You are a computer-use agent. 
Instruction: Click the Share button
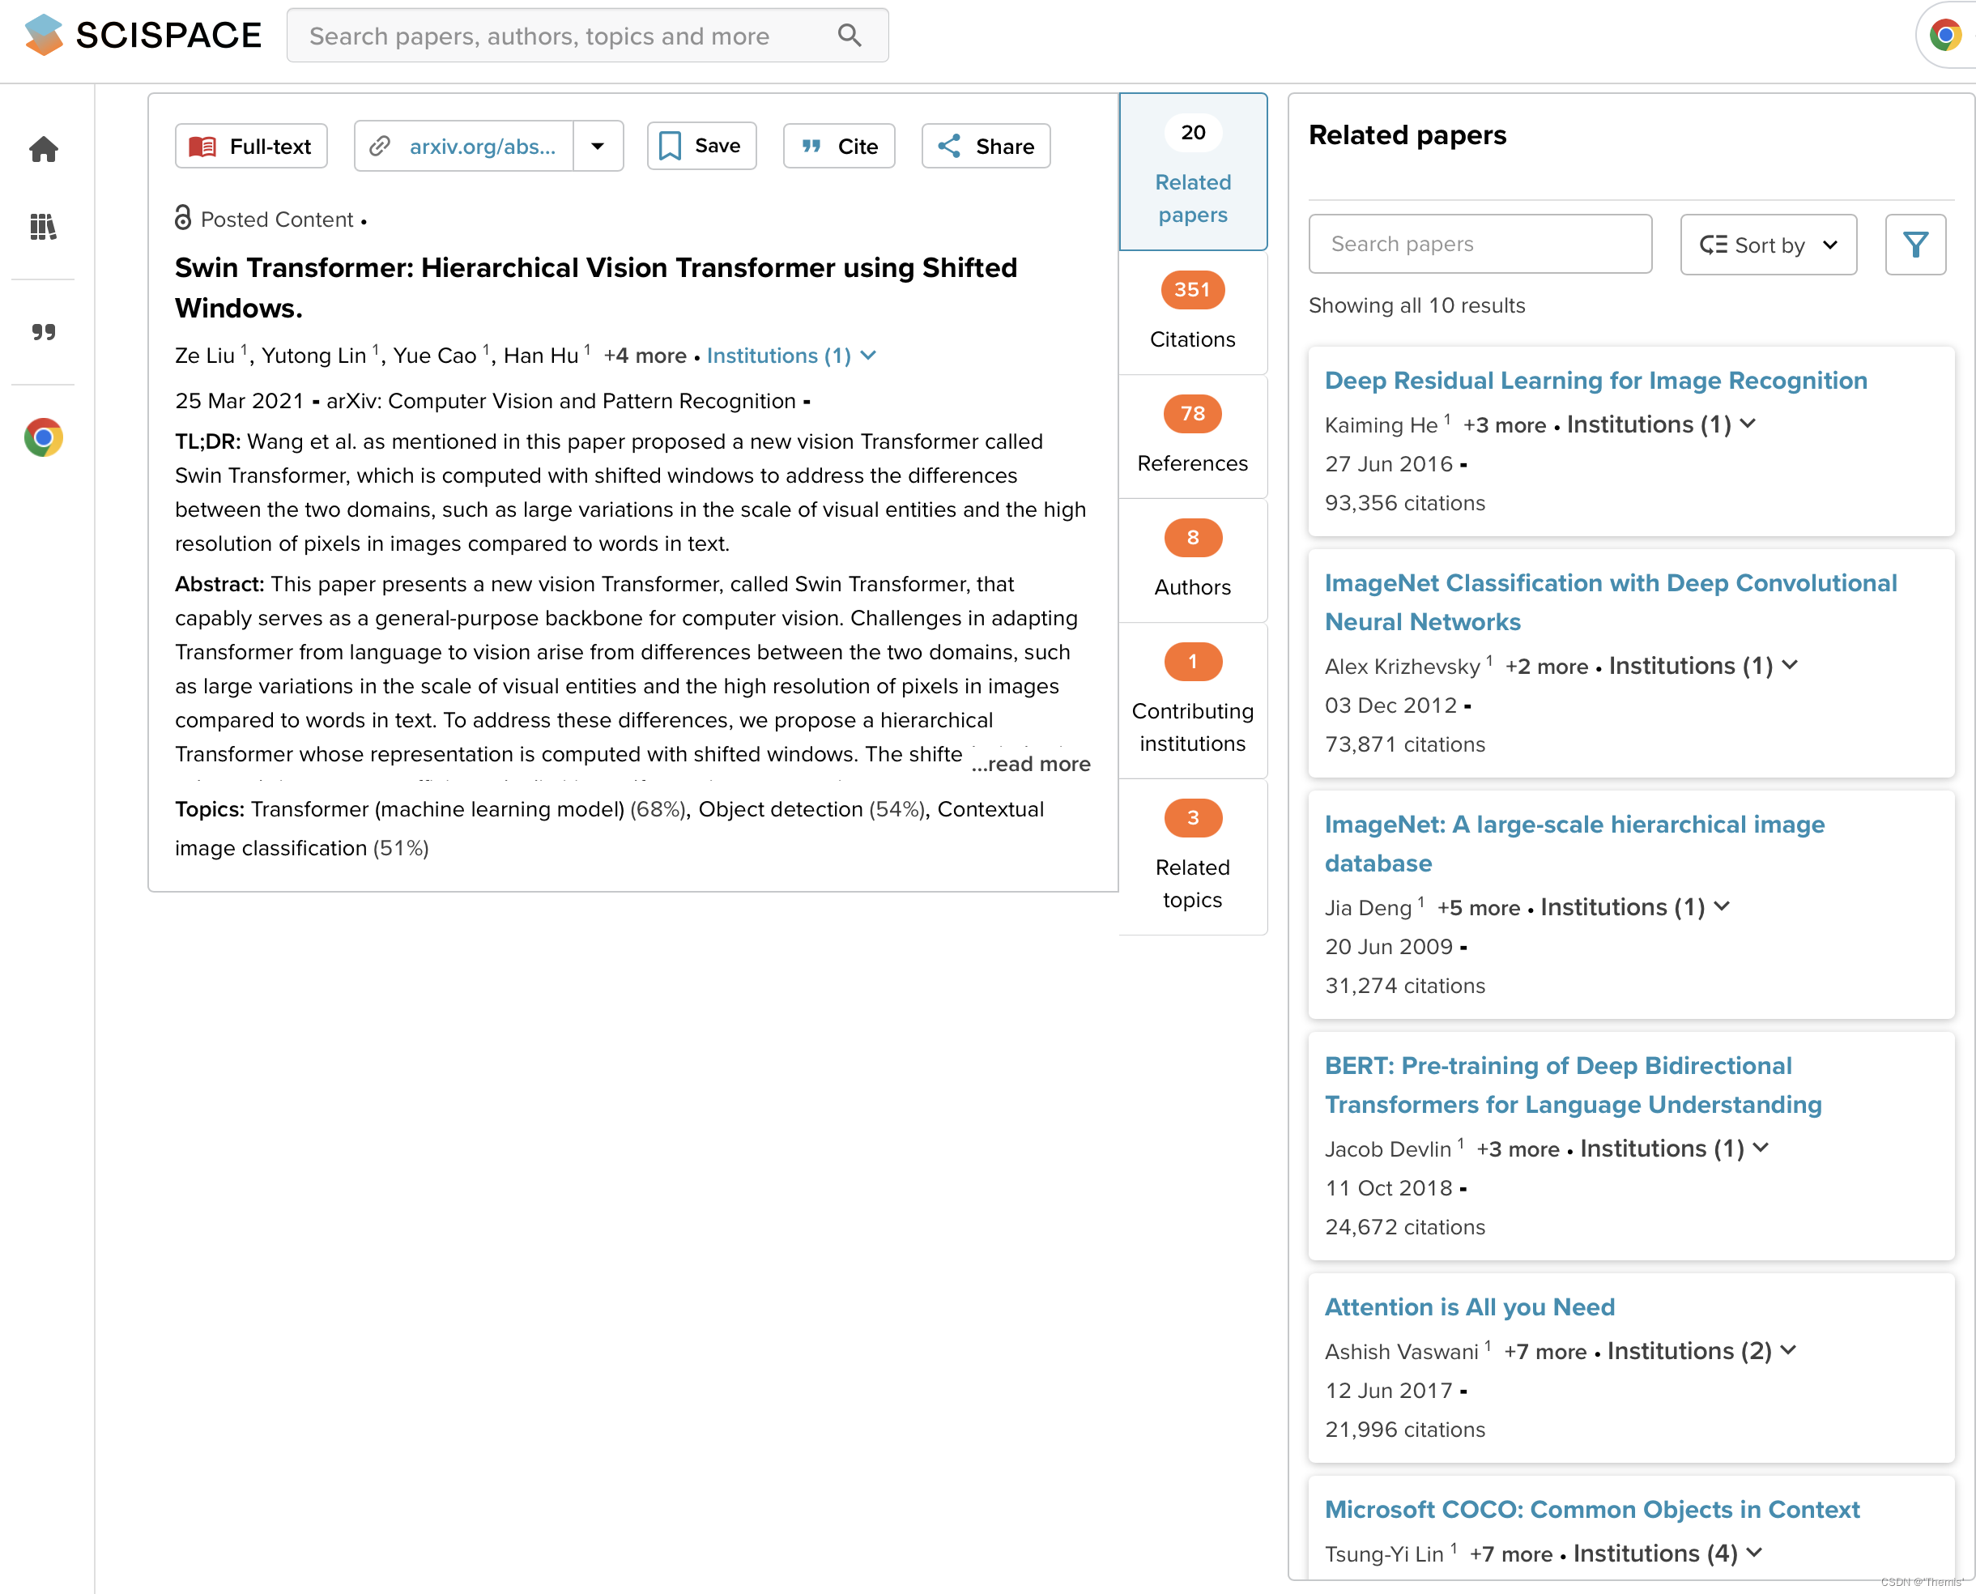click(986, 146)
